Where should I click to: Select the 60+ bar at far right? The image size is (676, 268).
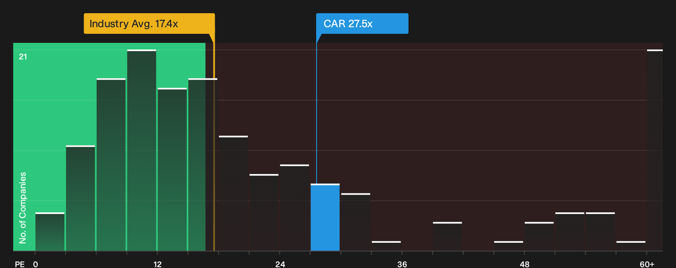point(655,150)
